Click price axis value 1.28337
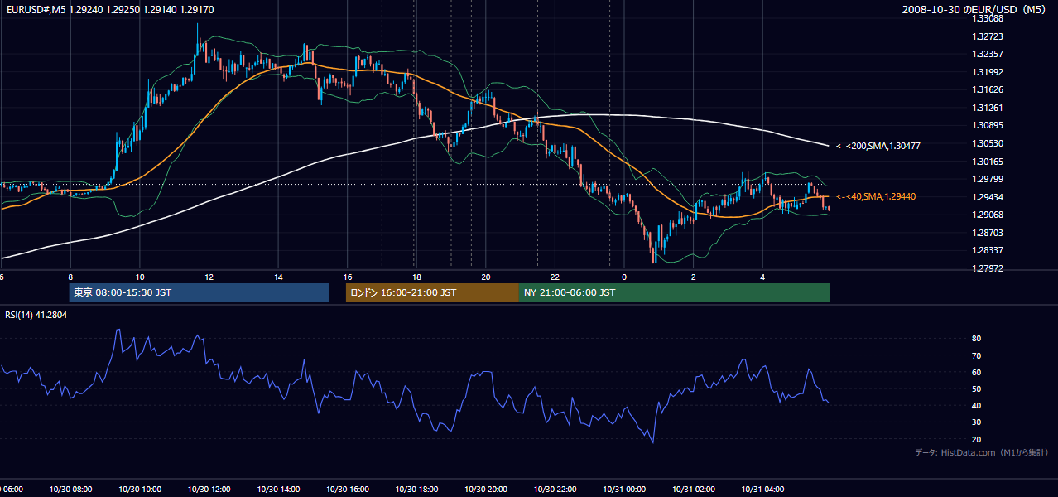 click(x=988, y=250)
